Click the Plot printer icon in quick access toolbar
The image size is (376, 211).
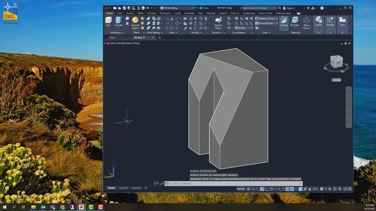pos(143,8)
